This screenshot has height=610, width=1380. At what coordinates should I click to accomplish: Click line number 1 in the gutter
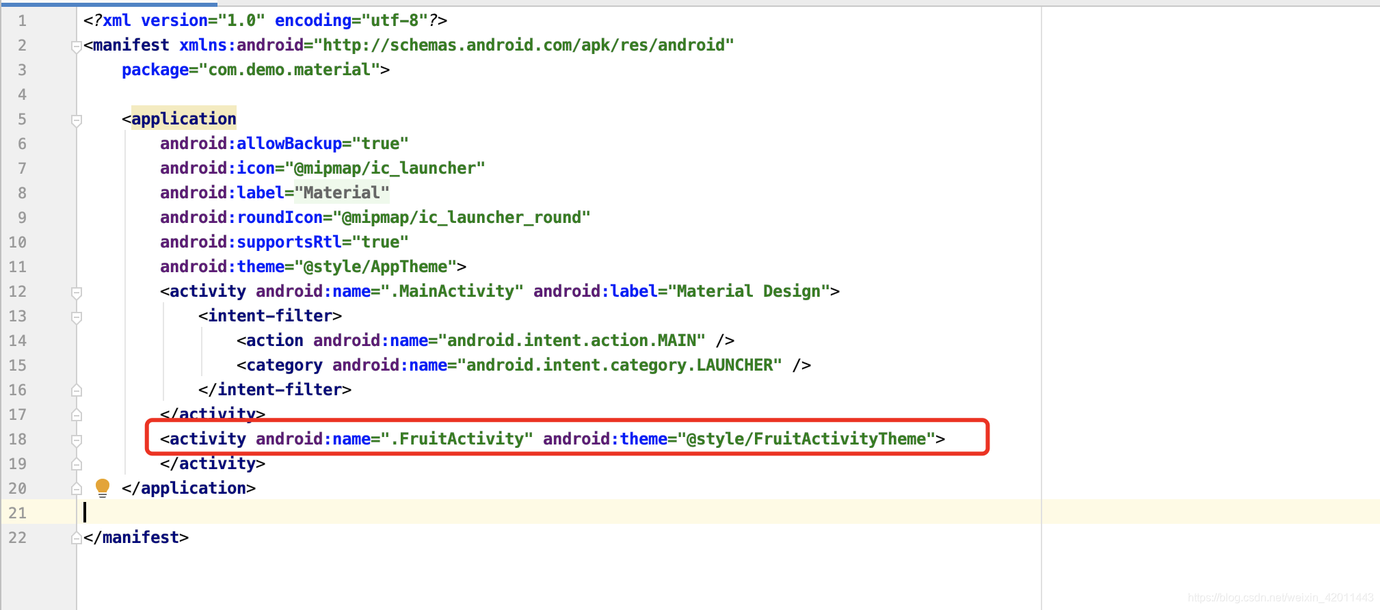[22, 21]
